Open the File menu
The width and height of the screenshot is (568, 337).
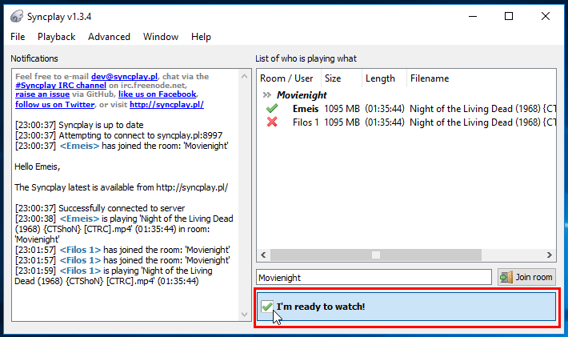(18, 37)
